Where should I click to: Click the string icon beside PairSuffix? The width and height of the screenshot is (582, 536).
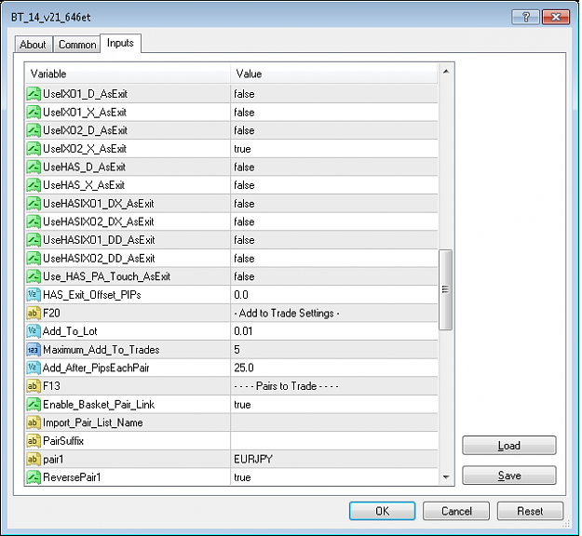(34, 441)
